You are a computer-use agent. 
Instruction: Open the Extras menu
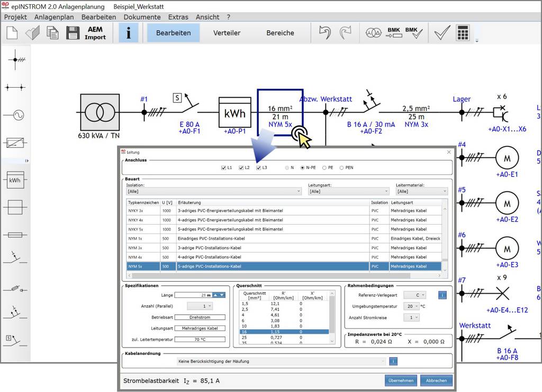178,17
